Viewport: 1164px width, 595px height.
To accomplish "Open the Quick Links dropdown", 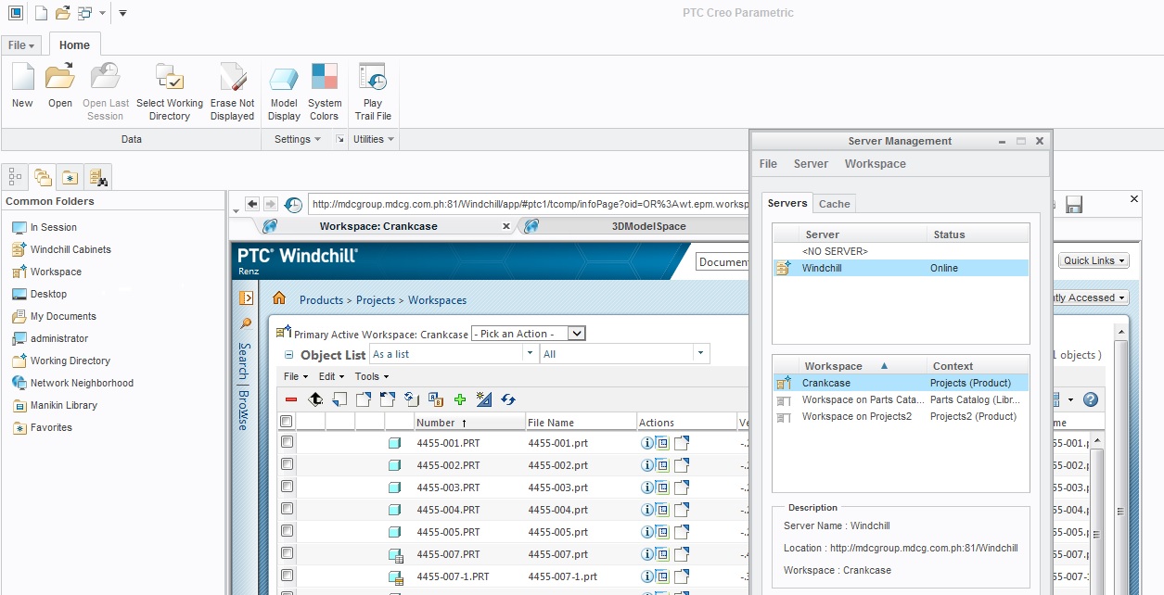I will tap(1094, 260).
